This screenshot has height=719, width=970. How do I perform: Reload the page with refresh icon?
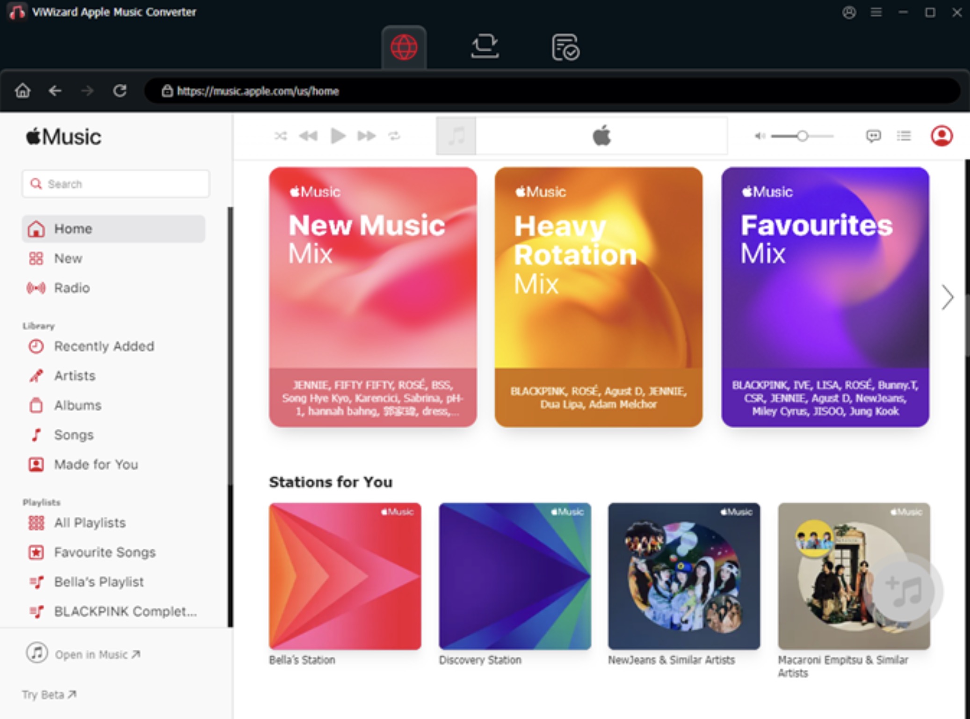click(x=120, y=90)
